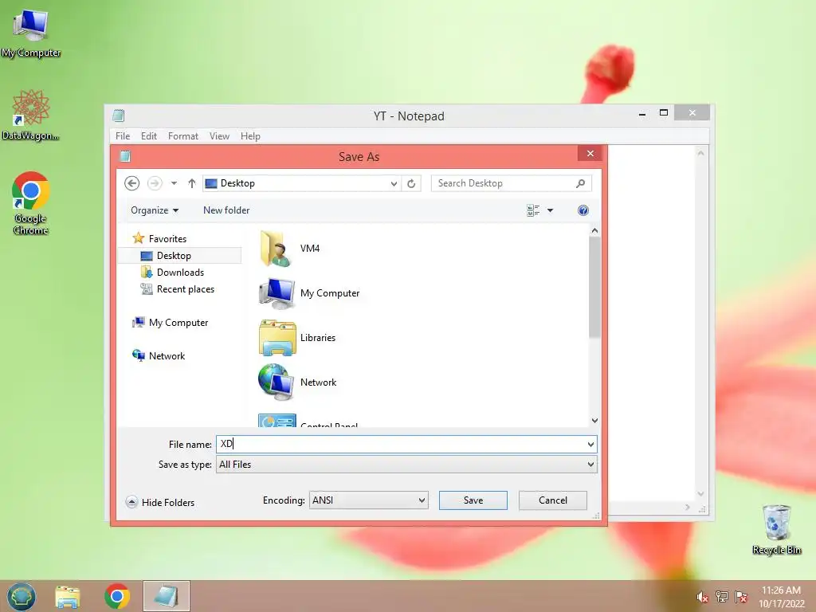Click the Recycle Bin desktop icon
The height and width of the screenshot is (612, 816).
pos(776,529)
